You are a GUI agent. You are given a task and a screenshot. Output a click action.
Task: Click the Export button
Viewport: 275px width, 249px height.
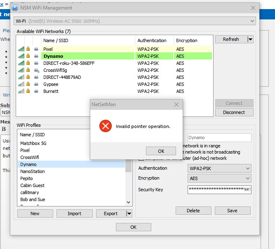[111, 213]
